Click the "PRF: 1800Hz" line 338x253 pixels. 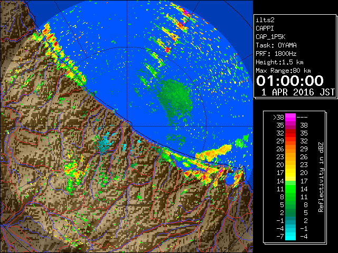click(276, 54)
